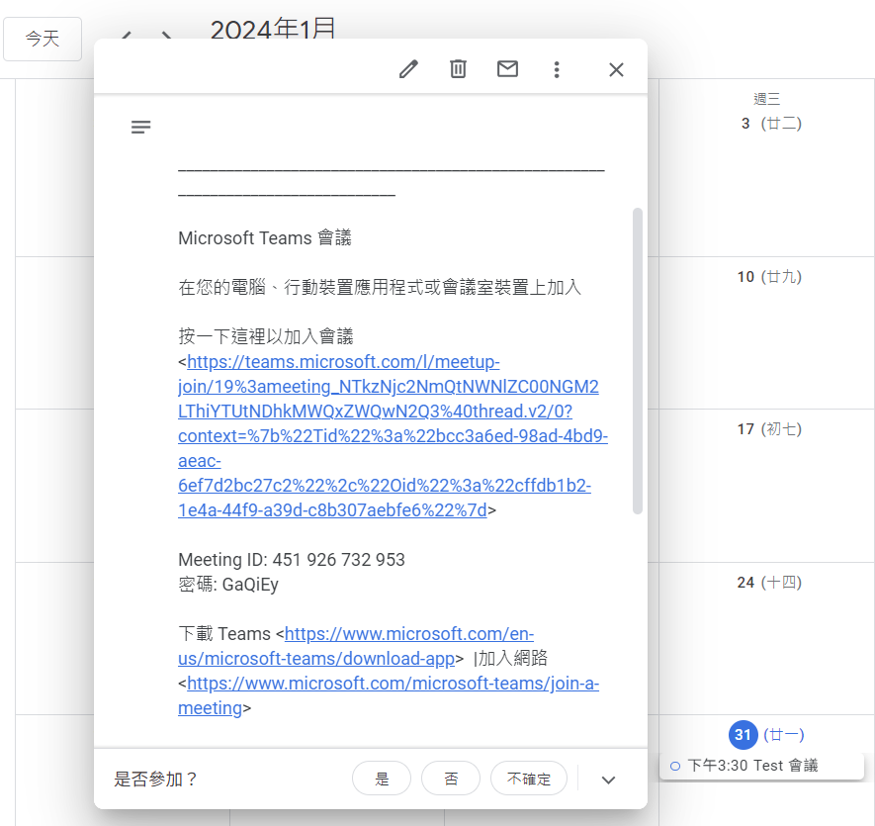Click the 是否參加？ label
Screen dimensions: 875x826
155,779
